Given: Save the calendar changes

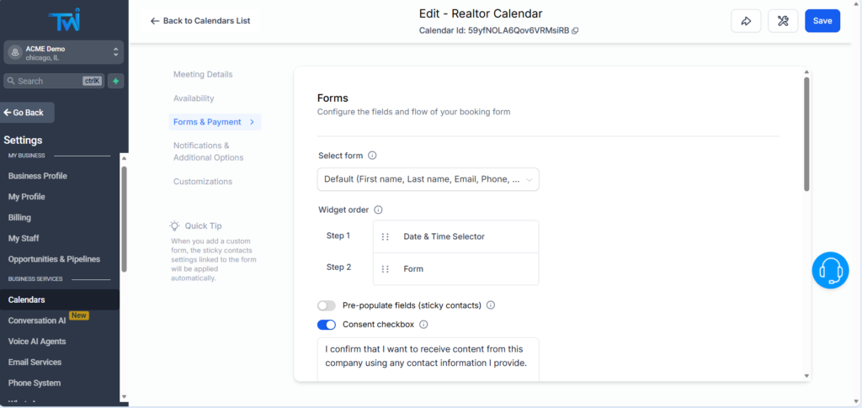Looking at the screenshot, I should click(822, 21).
